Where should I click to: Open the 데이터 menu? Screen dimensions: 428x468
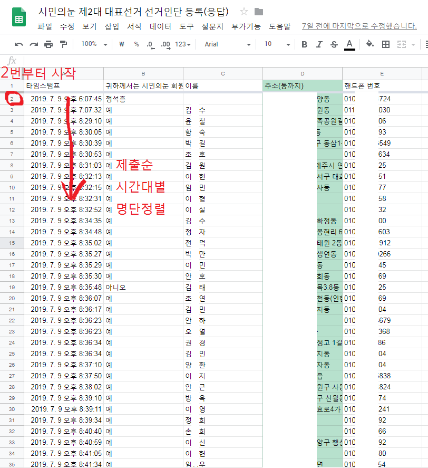(160, 26)
